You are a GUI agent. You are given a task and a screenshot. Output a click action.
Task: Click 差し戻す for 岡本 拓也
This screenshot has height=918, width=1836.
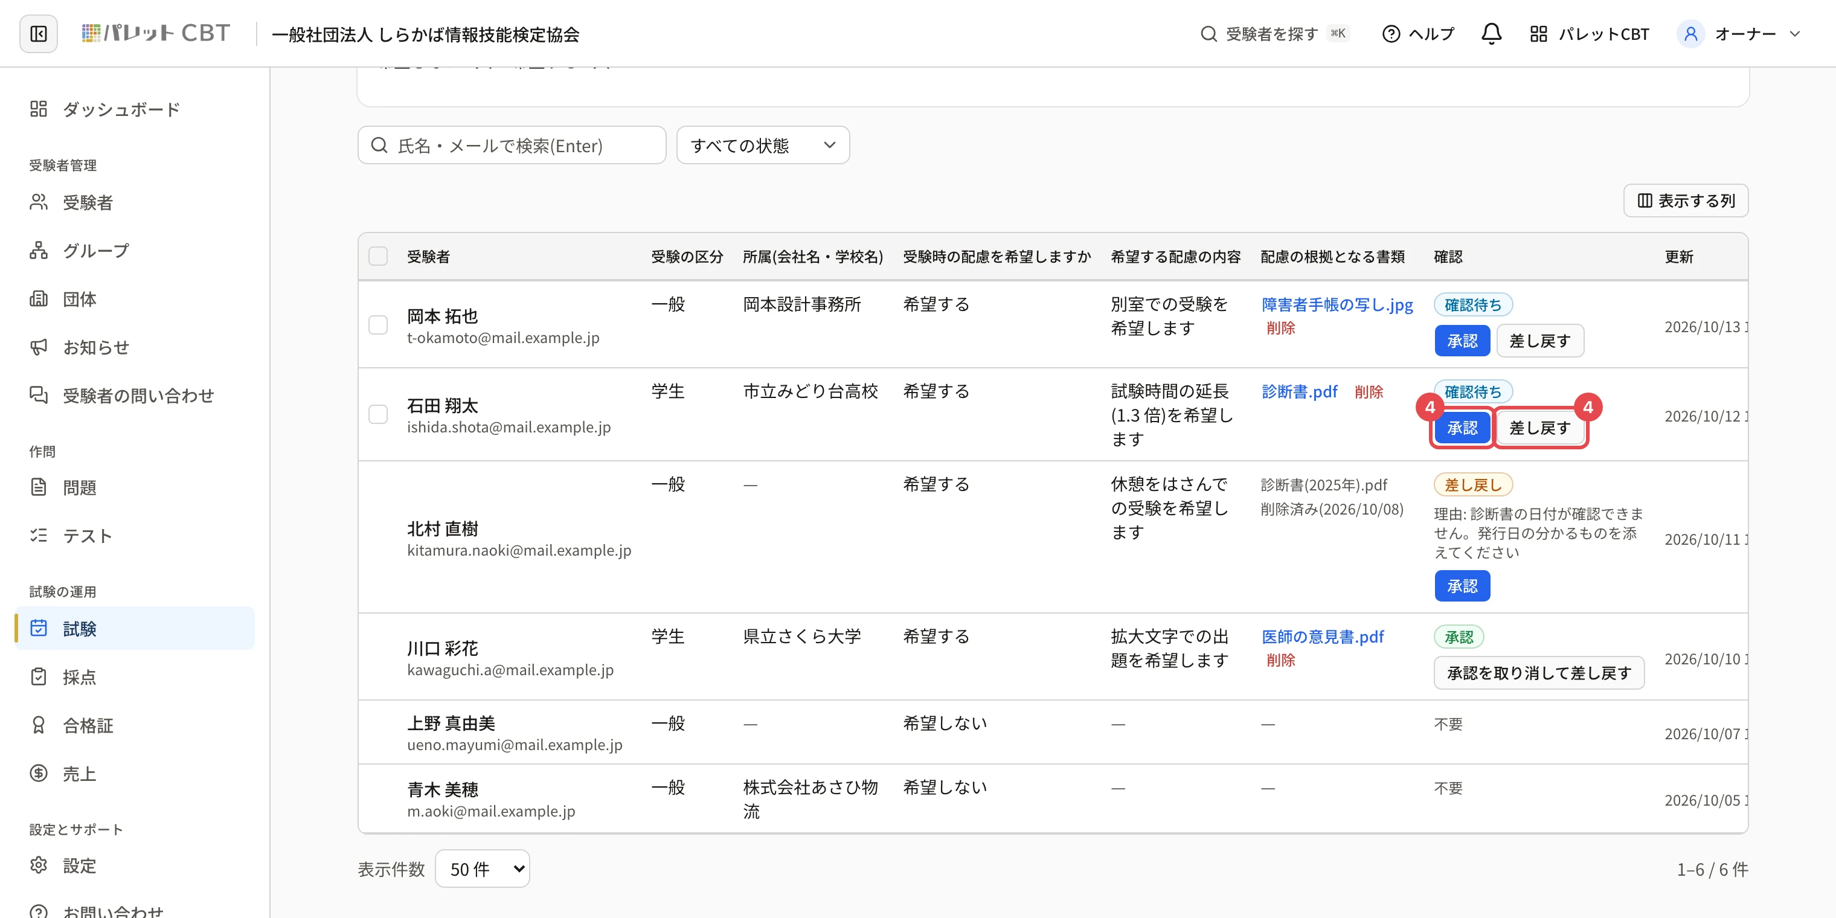pos(1539,341)
